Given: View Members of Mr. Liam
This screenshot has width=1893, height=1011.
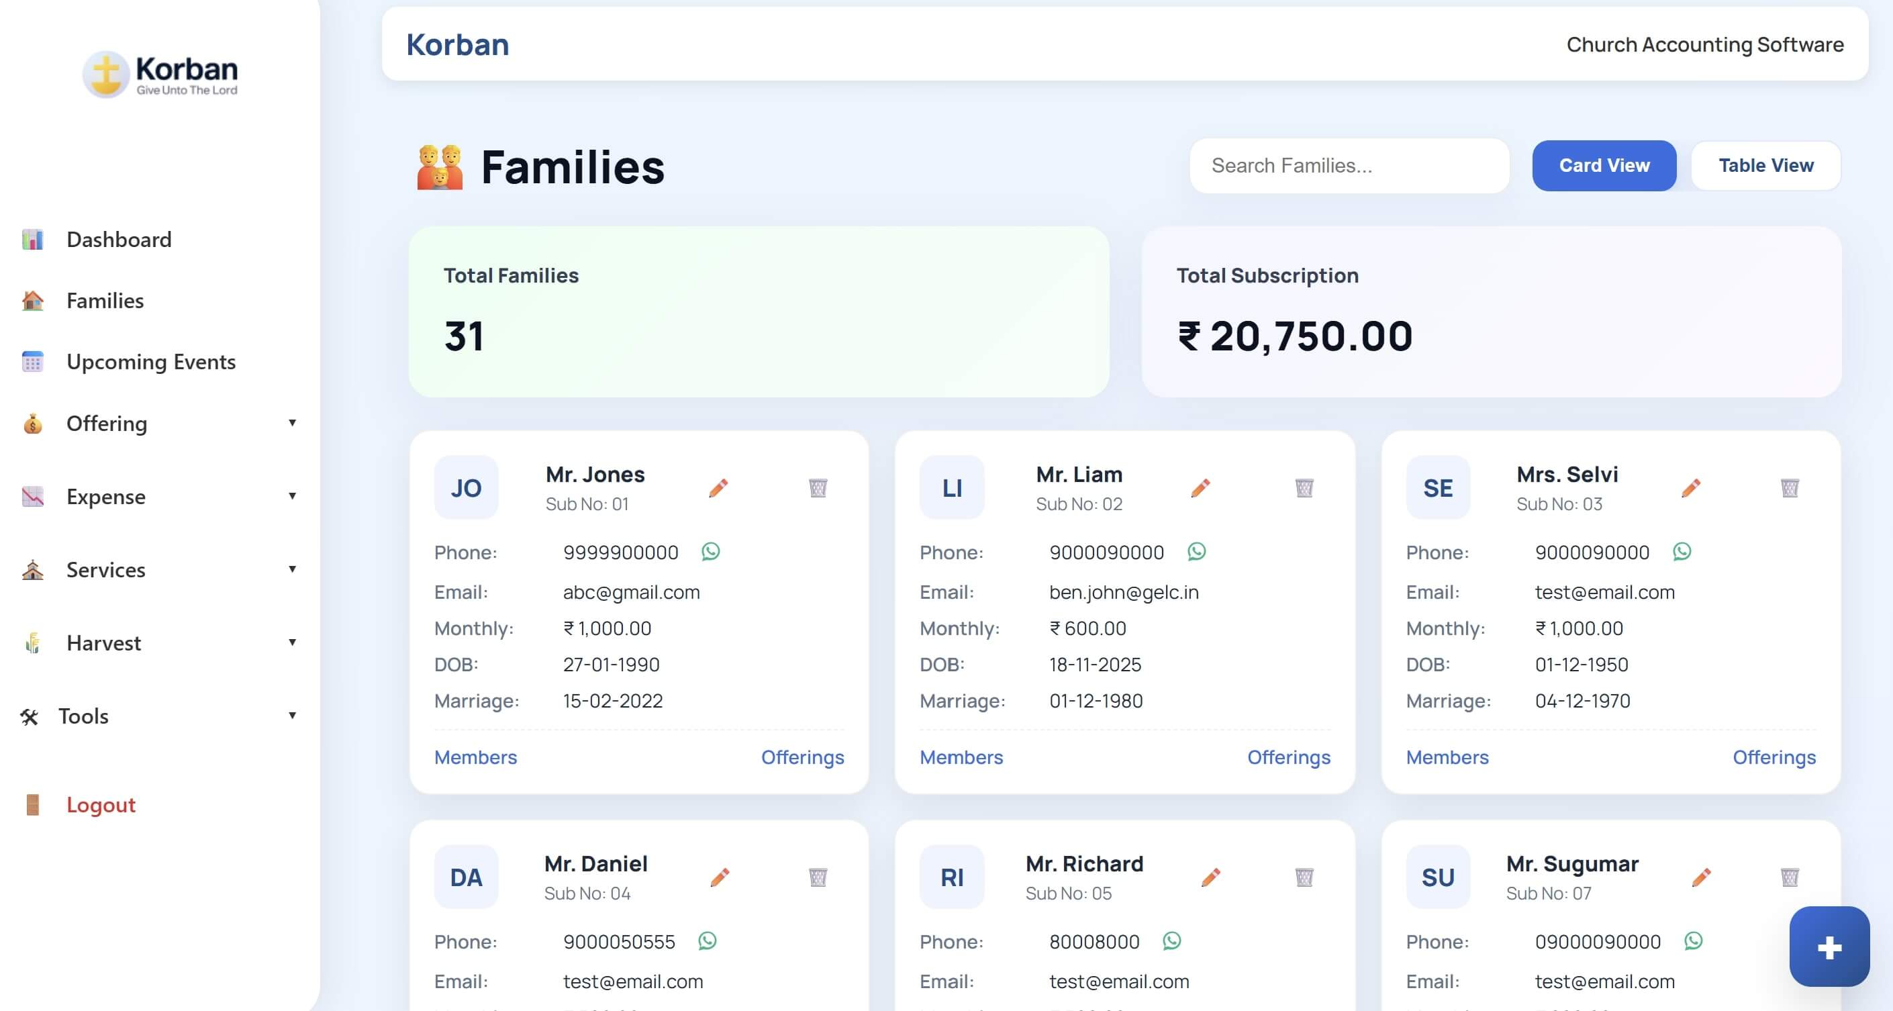Looking at the screenshot, I should tap(961, 757).
